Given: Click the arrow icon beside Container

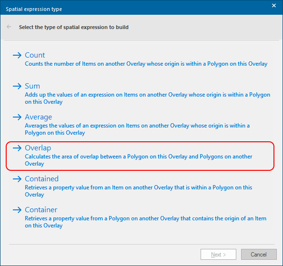Looking at the screenshot, I should [x=17, y=210].
